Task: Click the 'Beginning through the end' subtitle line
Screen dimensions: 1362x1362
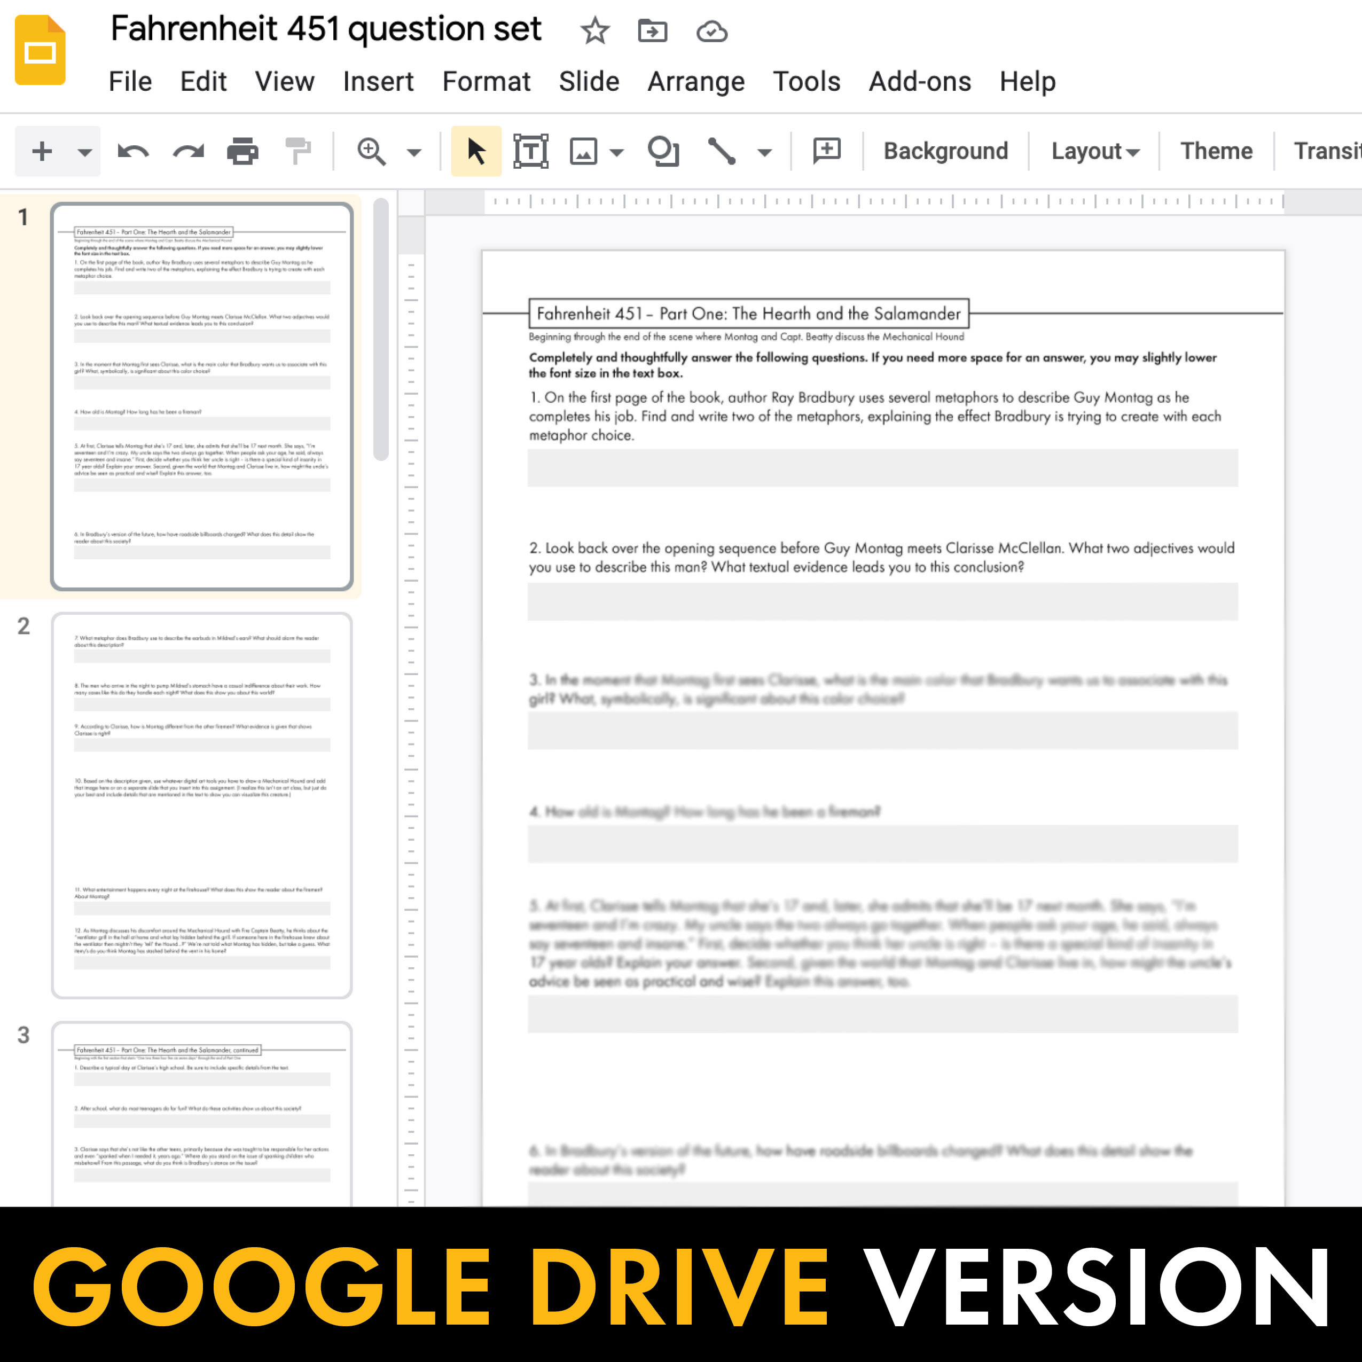Action: pyautogui.click(x=746, y=337)
